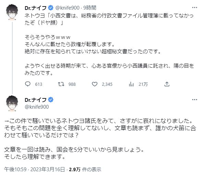Click @knife900 handle below second name
The width and height of the screenshot is (201, 177).
click(x=37, y=107)
